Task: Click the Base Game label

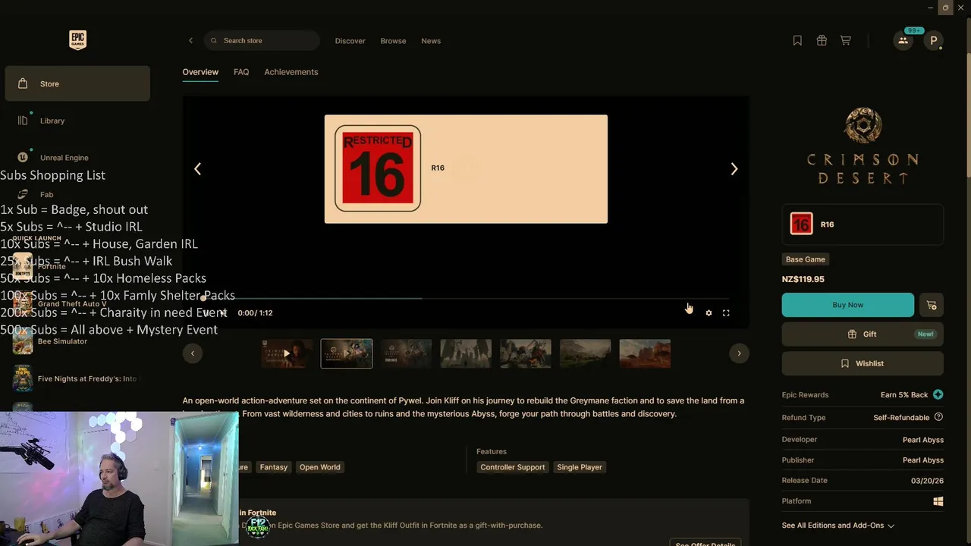Action: [805, 259]
